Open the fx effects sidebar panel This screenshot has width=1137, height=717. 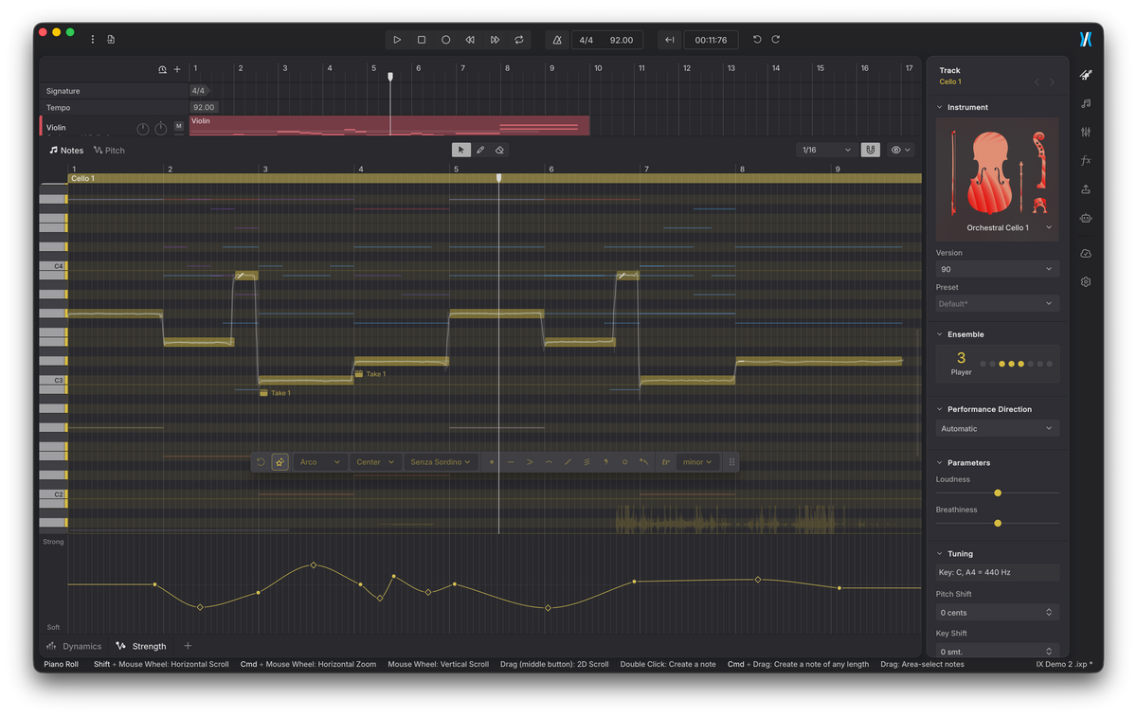1086,160
